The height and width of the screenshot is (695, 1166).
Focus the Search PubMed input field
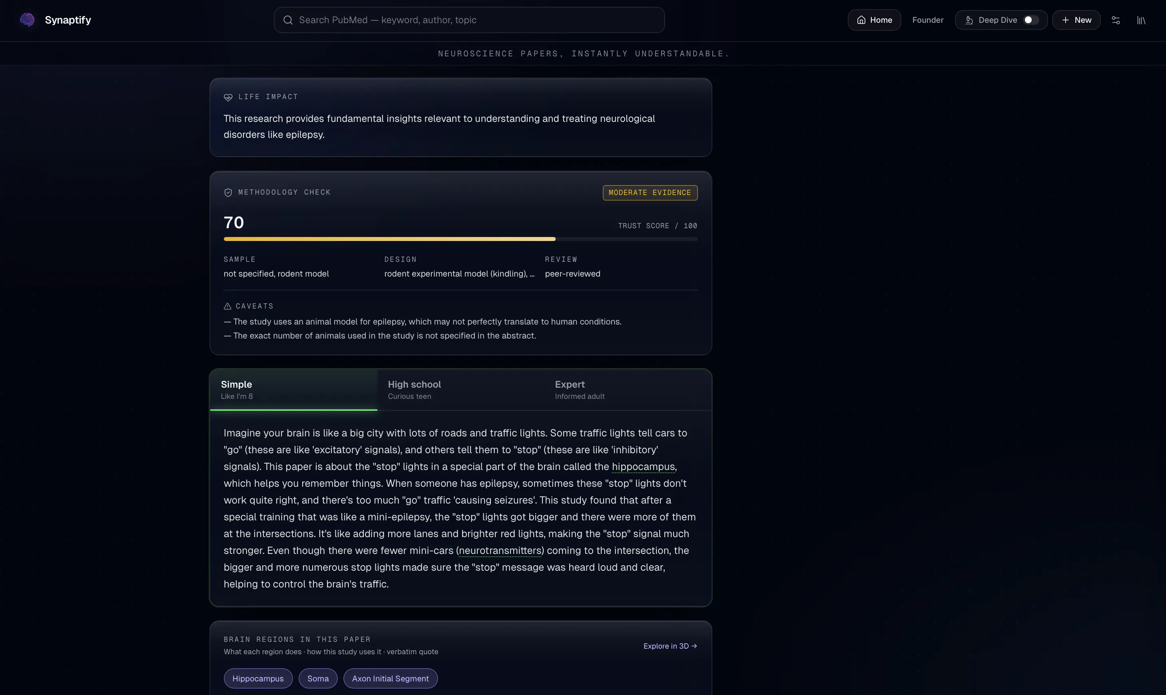pos(469,20)
